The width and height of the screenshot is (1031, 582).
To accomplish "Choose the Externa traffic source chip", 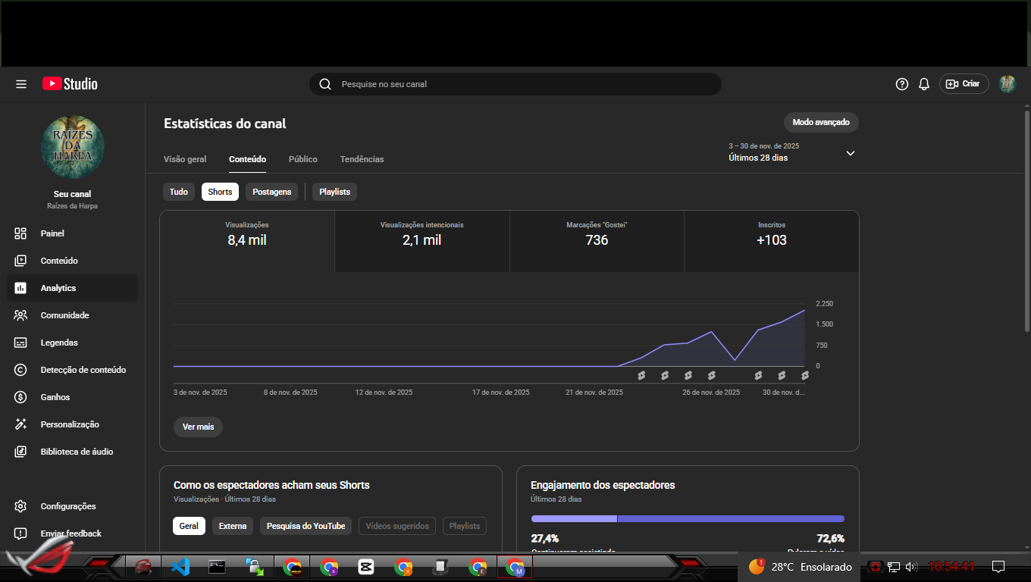I will pyautogui.click(x=233, y=526).
